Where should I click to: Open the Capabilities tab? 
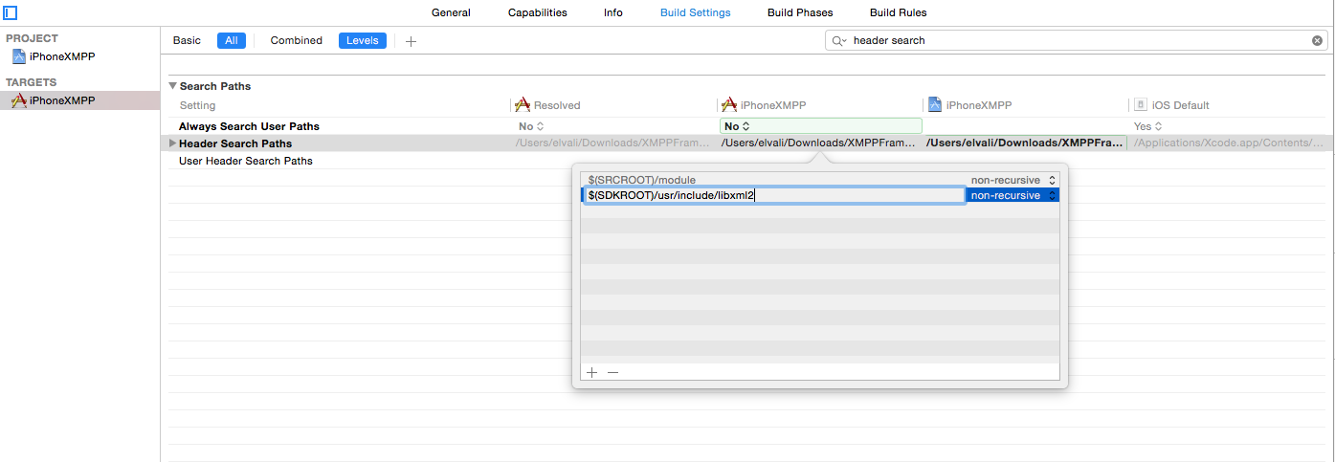click(x=537, y=12)
